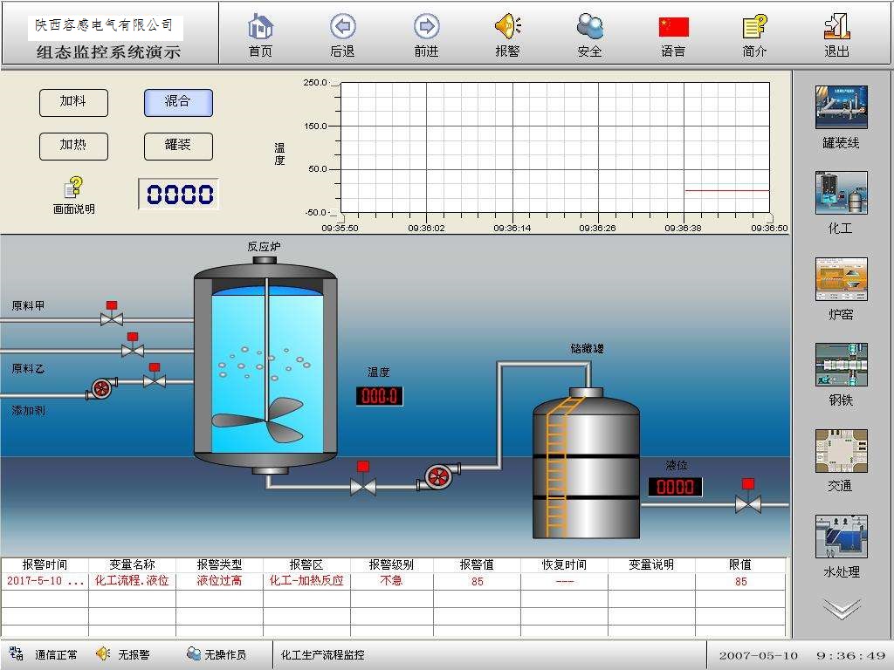Click the 前进 forward arrow icon

[426, 27]
